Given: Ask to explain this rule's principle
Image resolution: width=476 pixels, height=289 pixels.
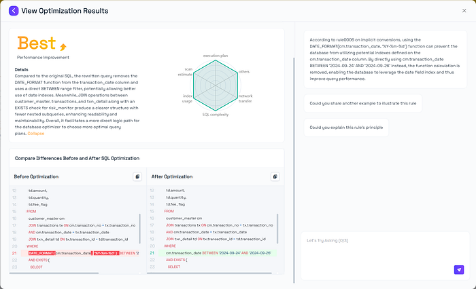Looking at the screenshot, I should (346, 128).
